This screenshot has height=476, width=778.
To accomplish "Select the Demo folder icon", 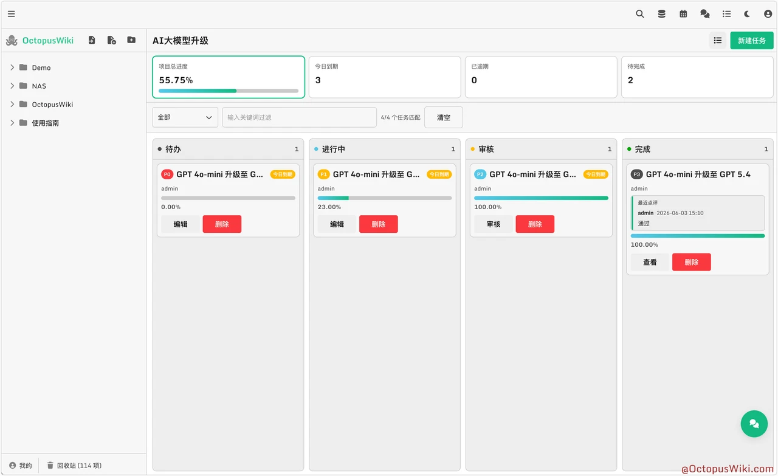I will [x=23, y=67].
